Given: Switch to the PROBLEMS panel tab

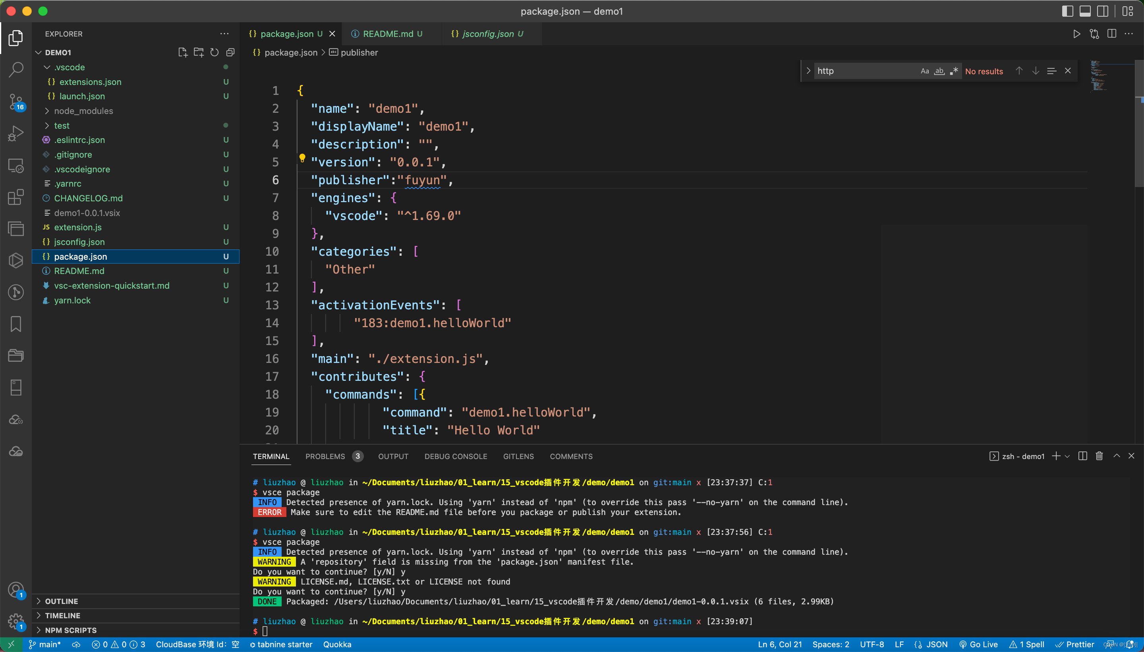Looking at the screenshot, I should (x=325, y=456).
